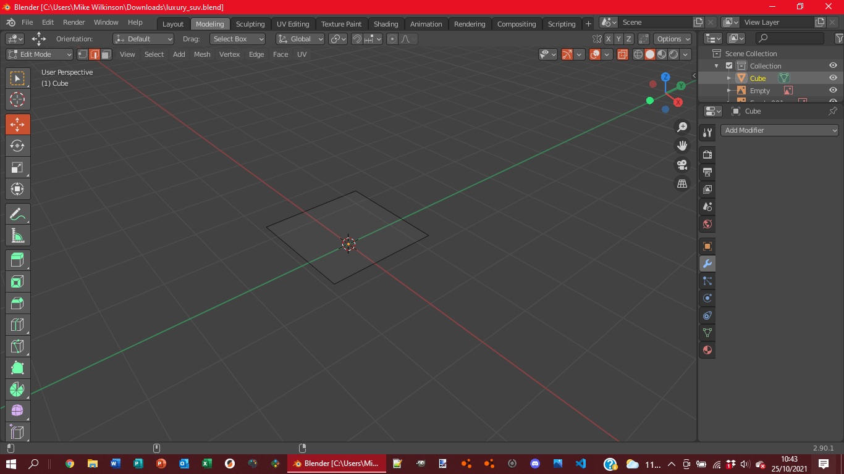Expand the Cube item in outliner
The height and width of the screenshot is (474, 844).
[x=729, y=78]
